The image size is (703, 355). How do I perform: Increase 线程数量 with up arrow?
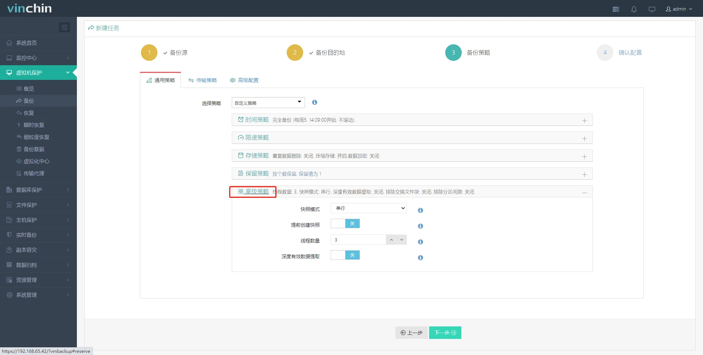(391, 240)
